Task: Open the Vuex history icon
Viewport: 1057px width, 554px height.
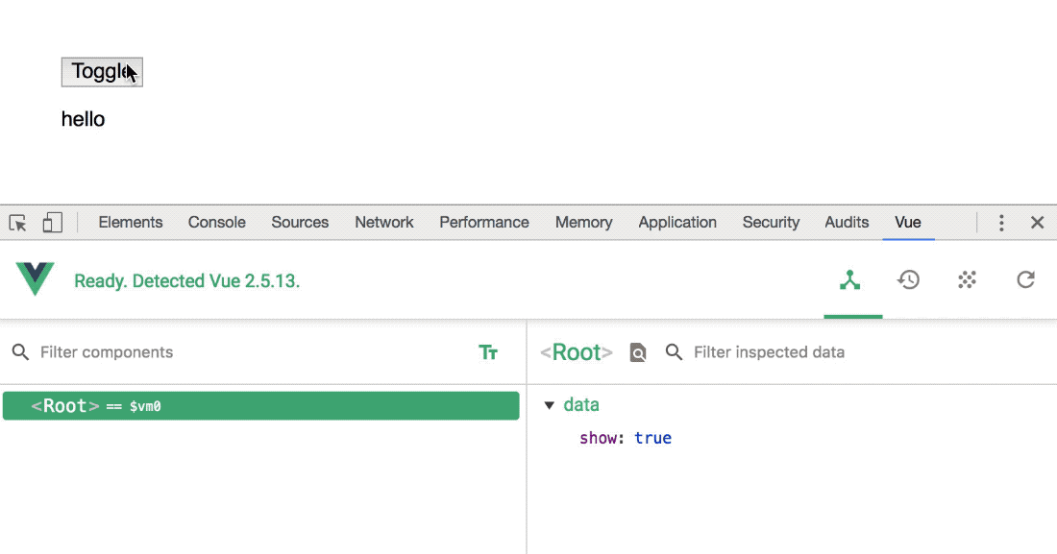Action: pyautogui.click(x=909, y=280)
